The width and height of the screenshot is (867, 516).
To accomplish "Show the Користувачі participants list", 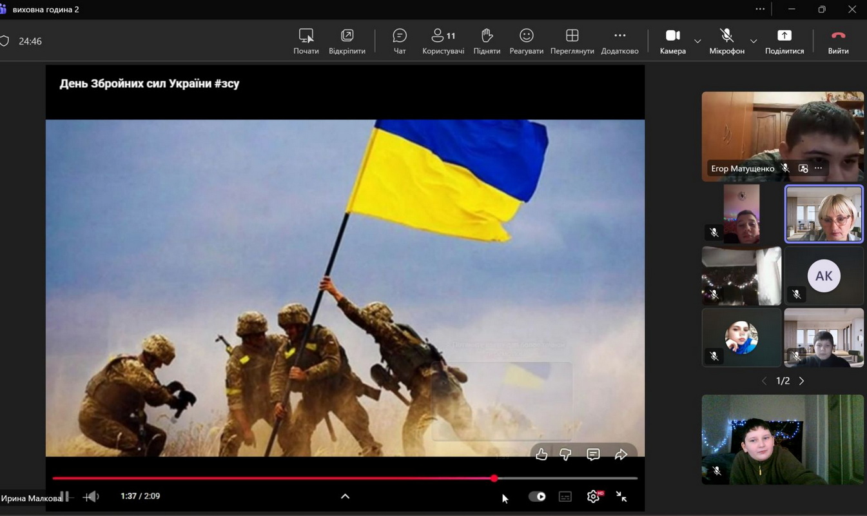I will tap(443, 41).
